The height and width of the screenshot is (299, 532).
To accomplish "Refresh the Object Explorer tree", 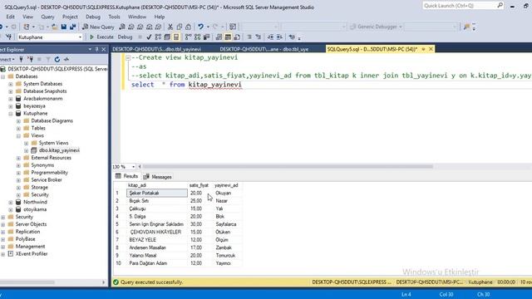I will pos(57,59).
